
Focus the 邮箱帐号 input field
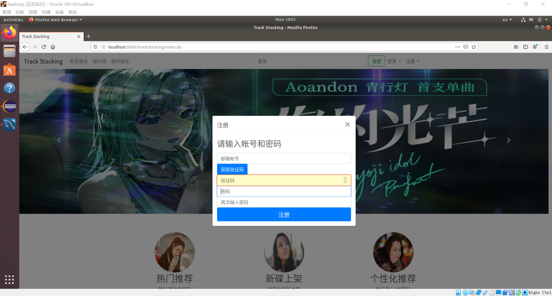coord(284,159)
